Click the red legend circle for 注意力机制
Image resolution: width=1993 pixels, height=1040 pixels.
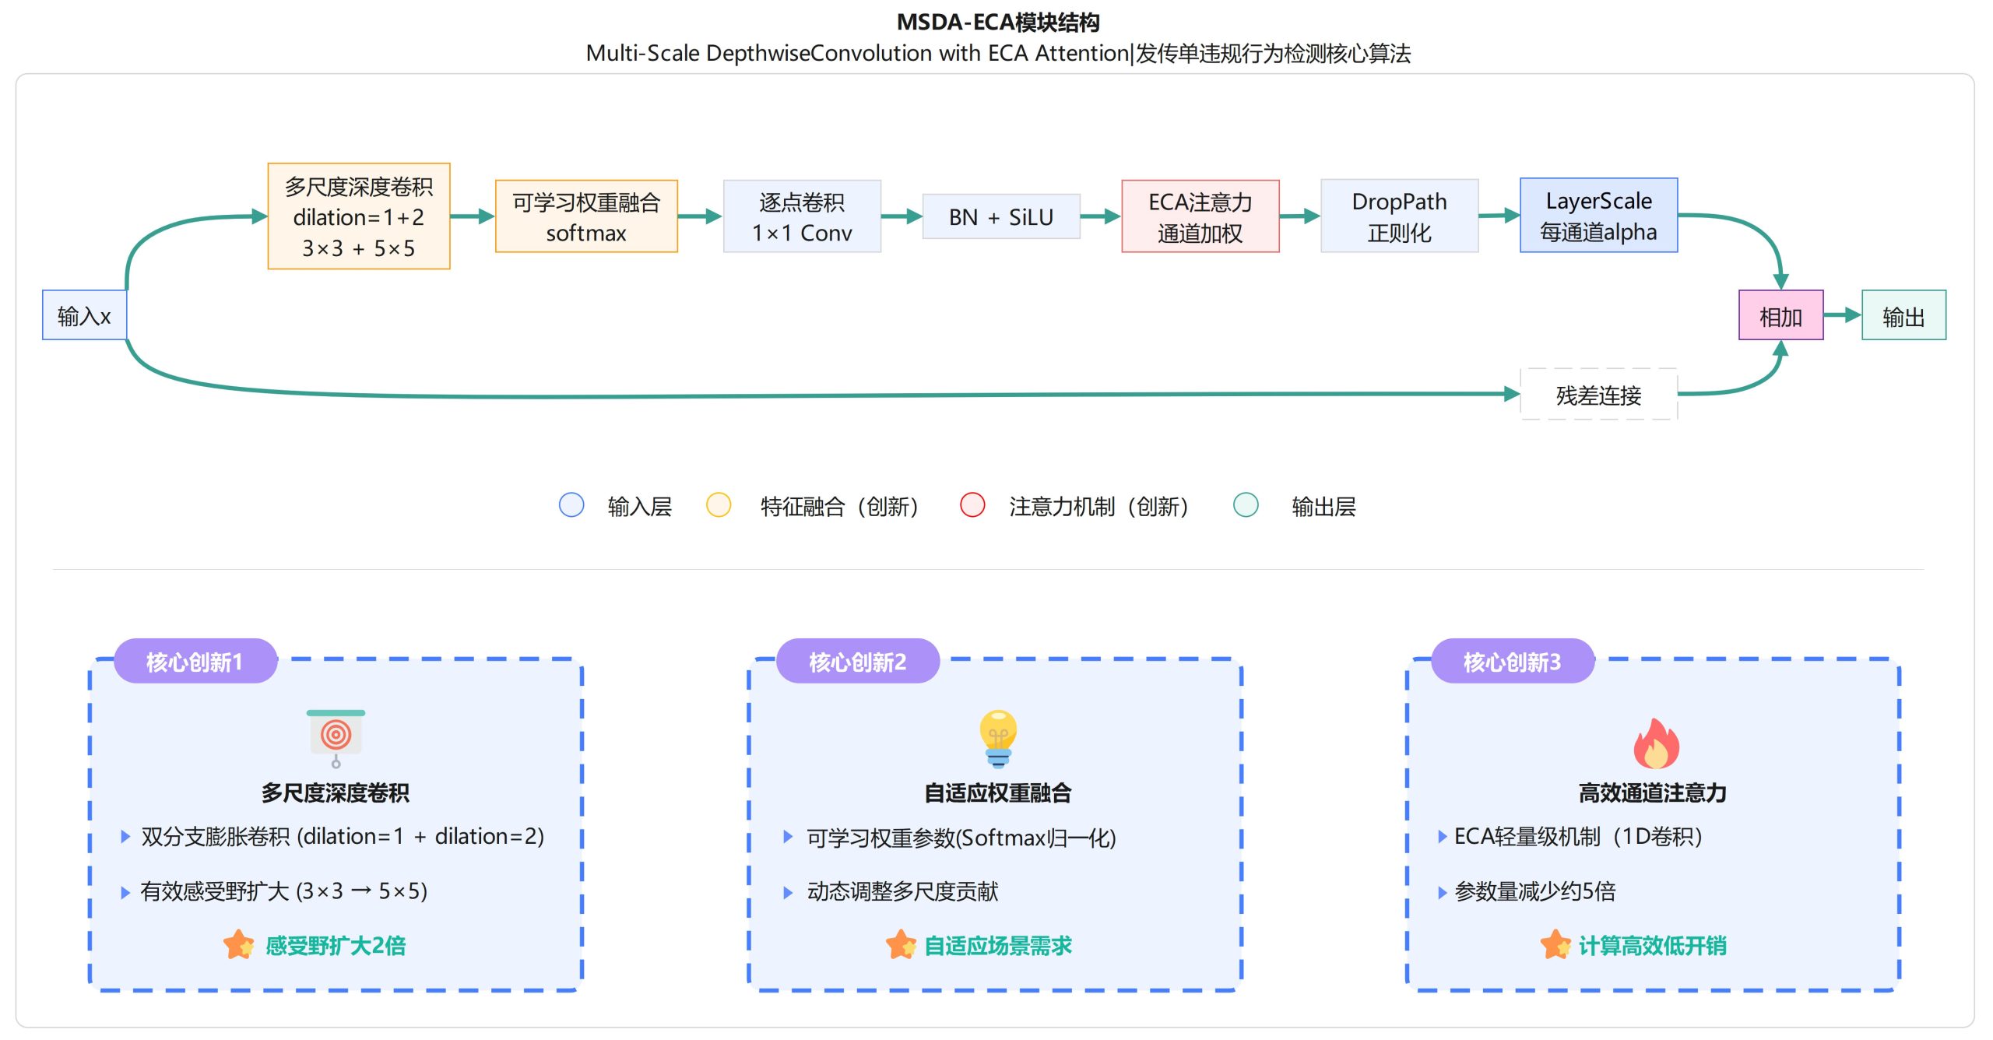(972, 505)
